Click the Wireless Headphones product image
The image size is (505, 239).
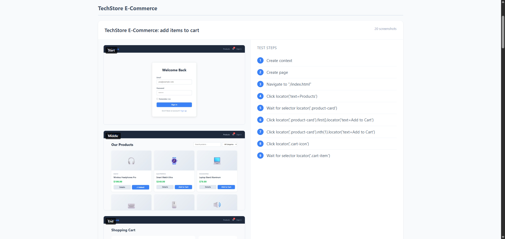click(131, 161)
